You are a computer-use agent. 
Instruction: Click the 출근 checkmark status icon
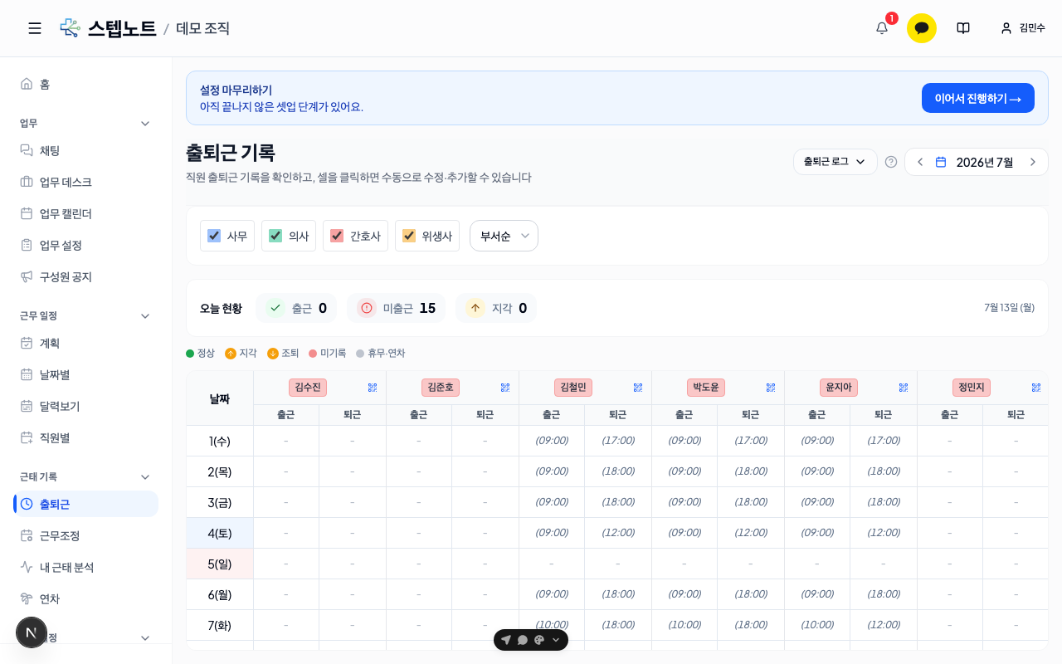(275, 308)
